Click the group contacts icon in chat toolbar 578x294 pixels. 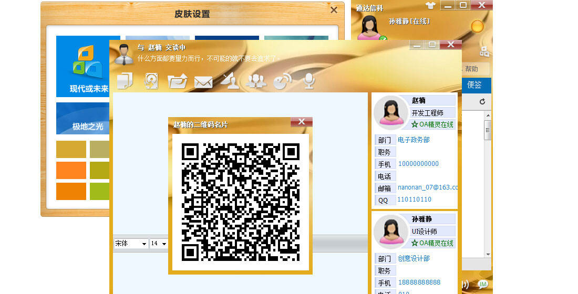click(x=256, y=81)
